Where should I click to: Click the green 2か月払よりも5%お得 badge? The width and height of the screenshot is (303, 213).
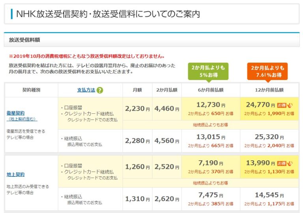[208, 71]
